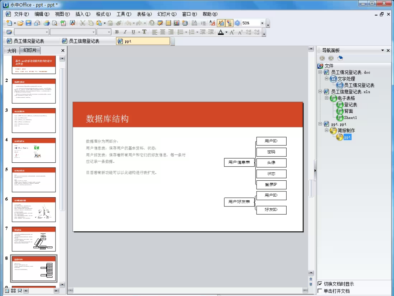The image size is (394, 296).
Task: Click the Open file folder icon
Action: click(20, 23)
